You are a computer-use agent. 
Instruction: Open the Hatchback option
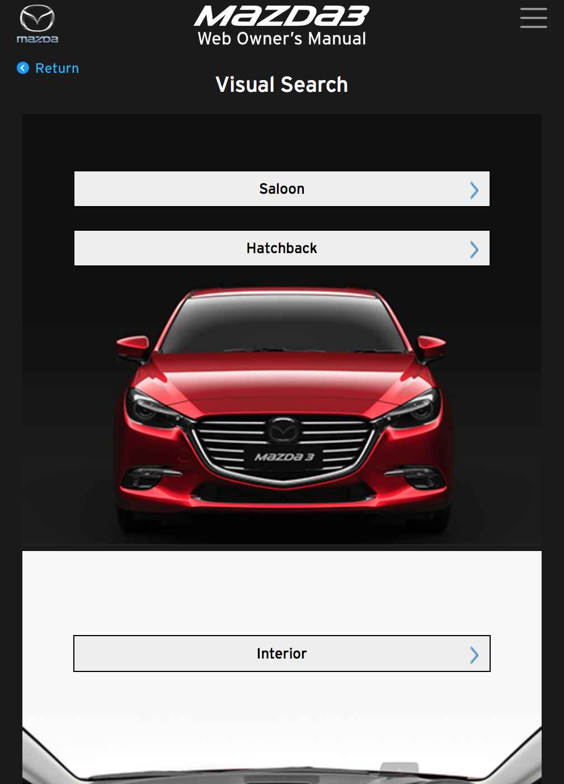[282, 248]
